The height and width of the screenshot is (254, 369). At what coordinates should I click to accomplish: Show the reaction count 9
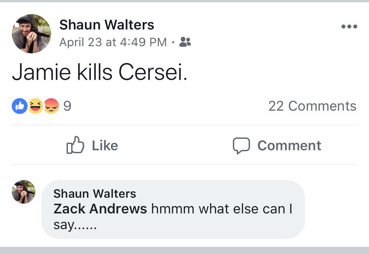pyautogui.click(x=67, y=106)
